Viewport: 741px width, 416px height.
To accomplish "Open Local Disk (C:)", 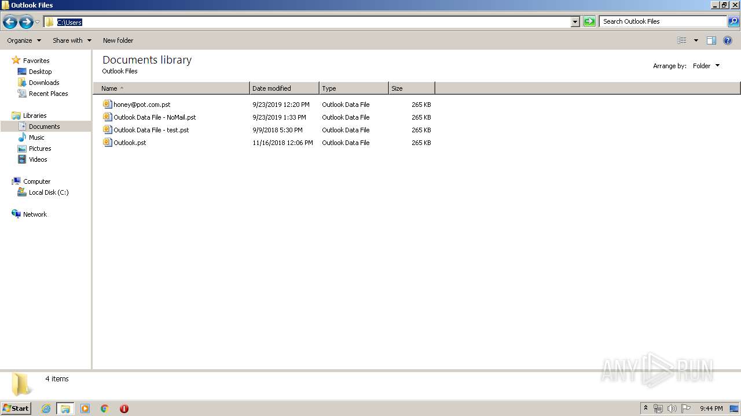I will (49, 192).
